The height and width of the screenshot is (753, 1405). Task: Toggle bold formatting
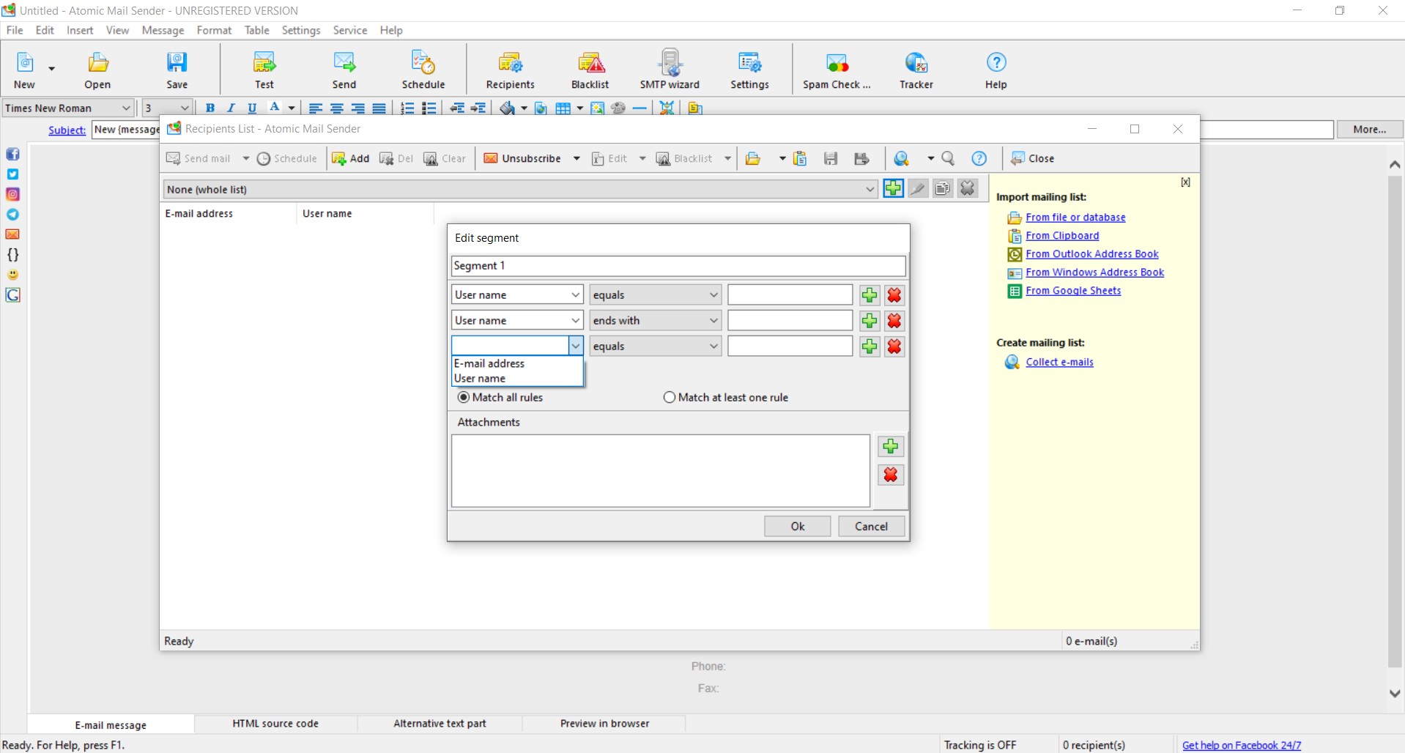pyautogui.click(x=210, y=108)
